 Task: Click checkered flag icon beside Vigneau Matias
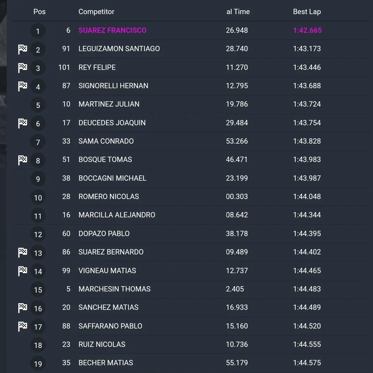(x=23, y=271)
